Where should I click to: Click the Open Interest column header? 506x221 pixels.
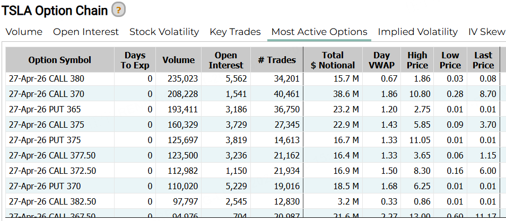(x=226, y=60)
